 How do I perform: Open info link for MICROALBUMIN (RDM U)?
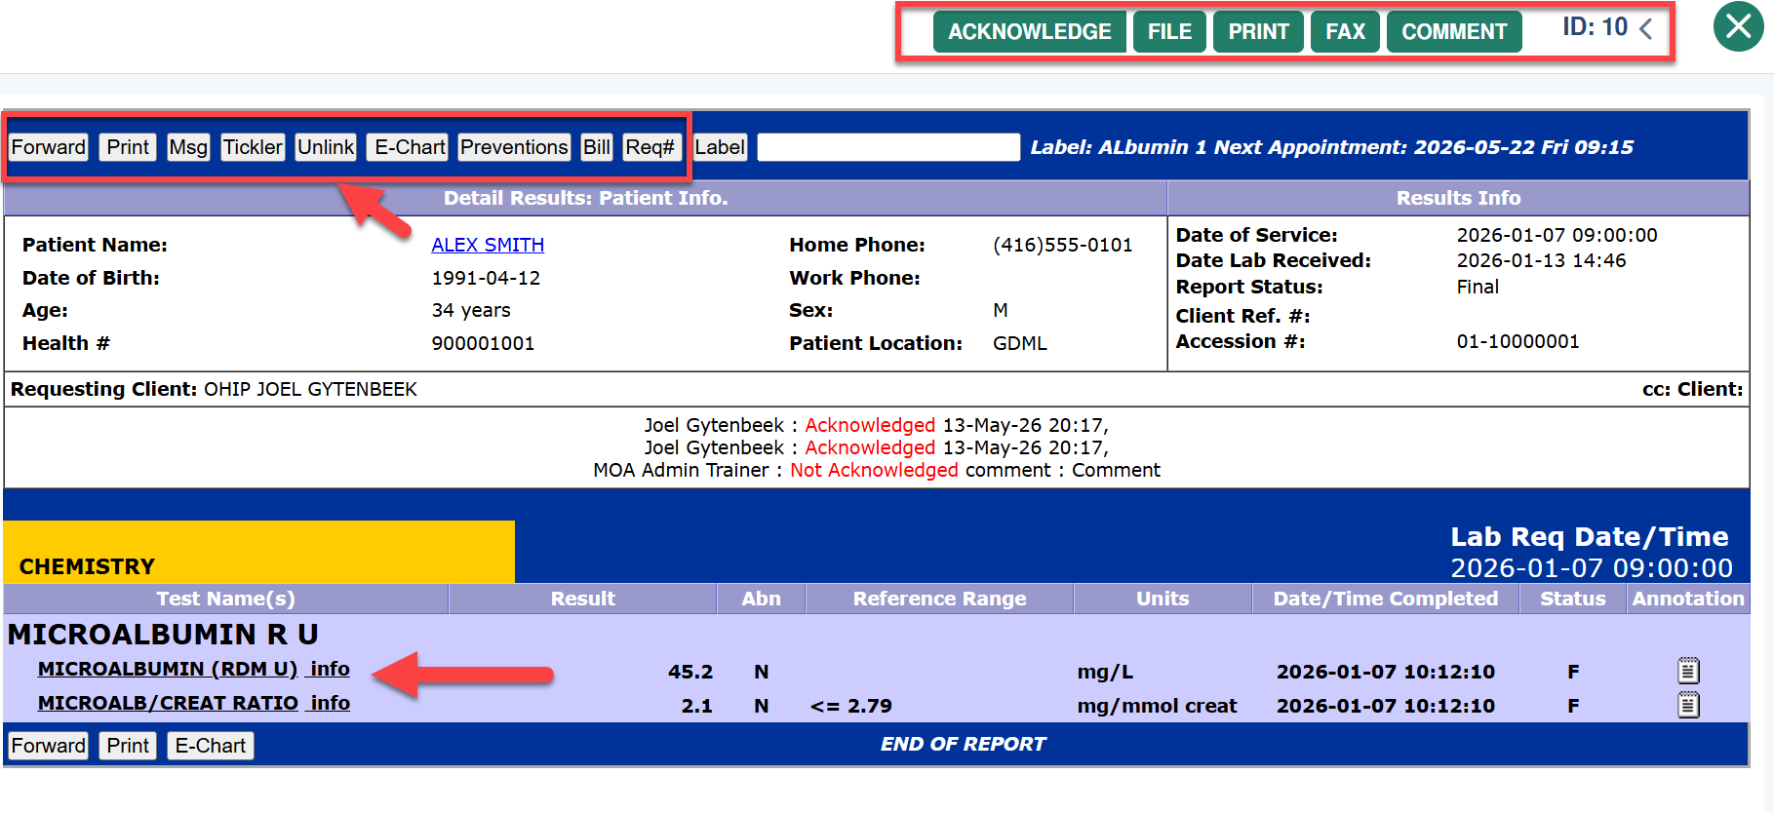tap(331, 669)
